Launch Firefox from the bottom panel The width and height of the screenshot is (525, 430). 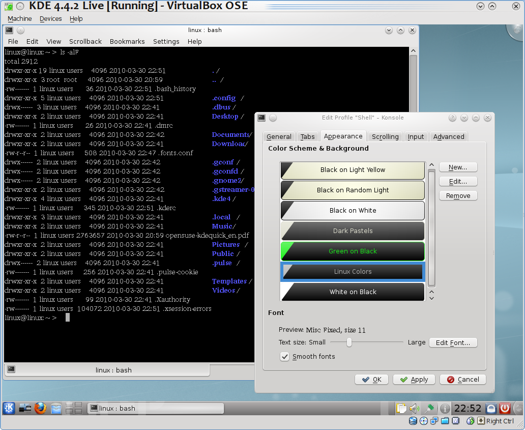(41, 408)
